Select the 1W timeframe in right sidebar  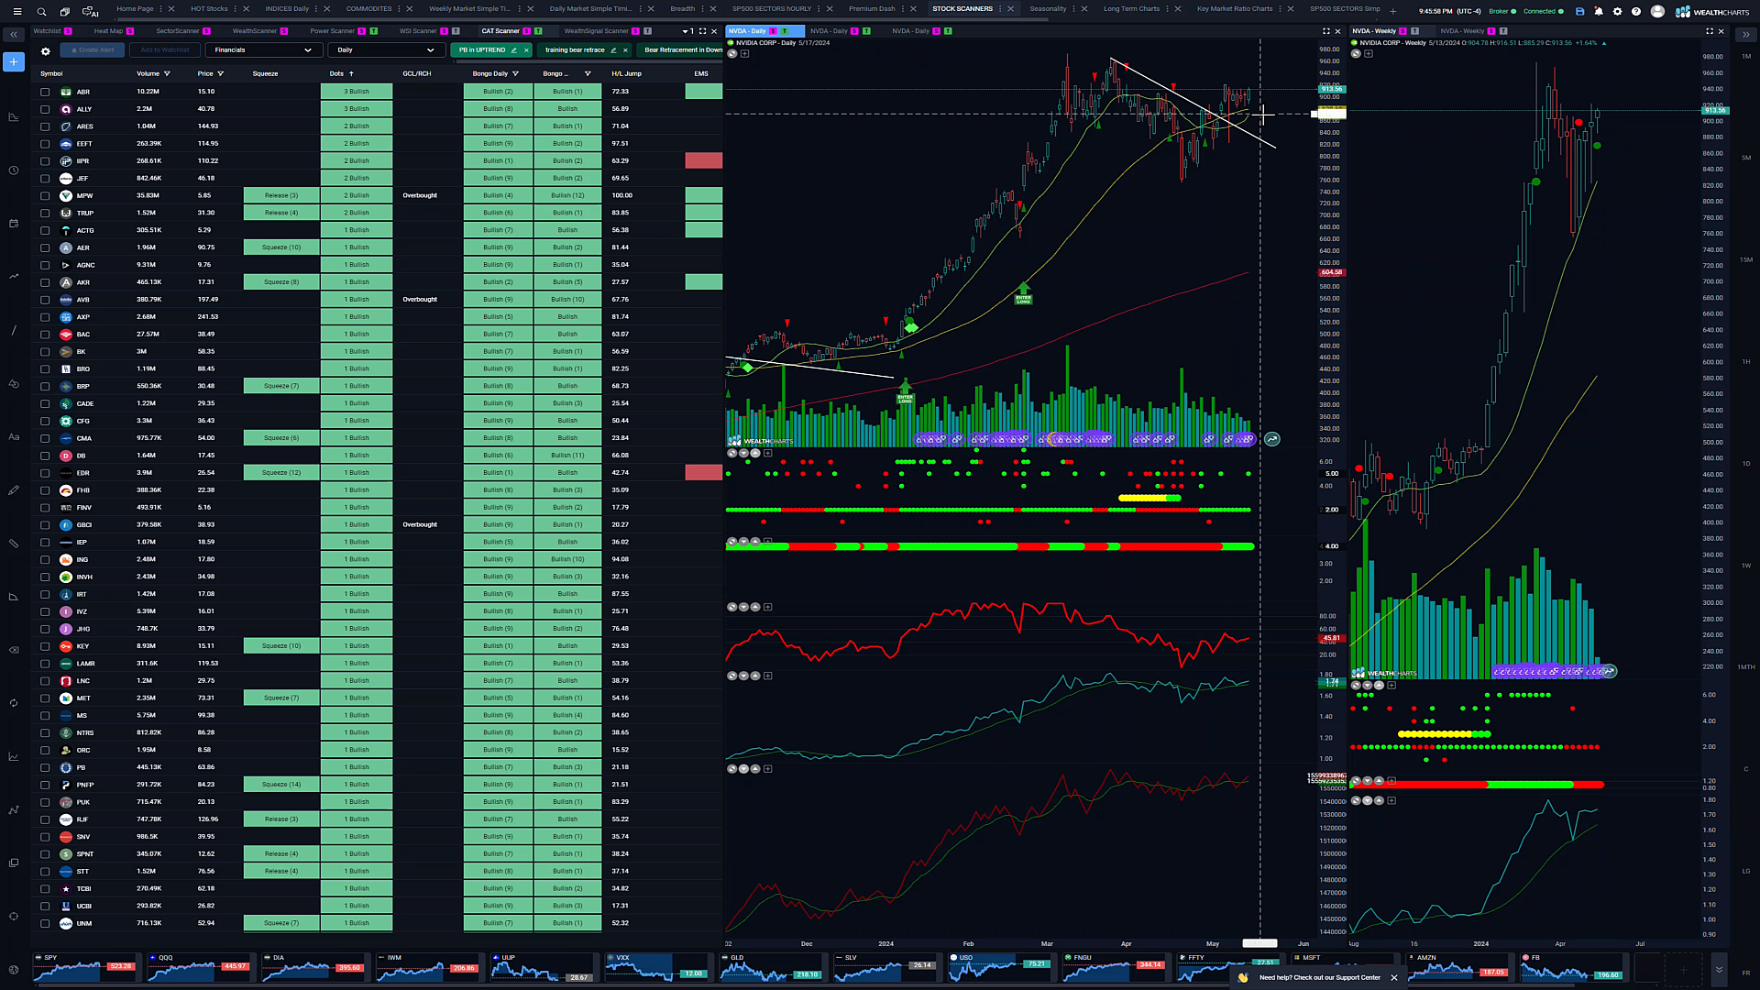pyautogui.click(x=1746, y=566)
